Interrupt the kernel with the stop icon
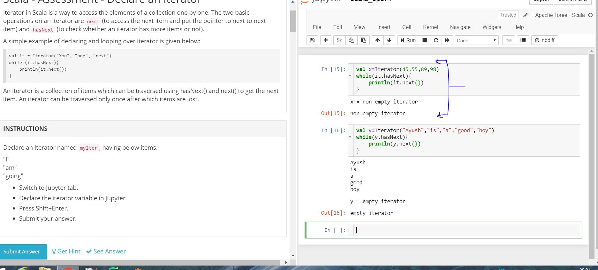The height and width of the screenshot is (270, 598). pyautogui.click(x=425, y=40)
